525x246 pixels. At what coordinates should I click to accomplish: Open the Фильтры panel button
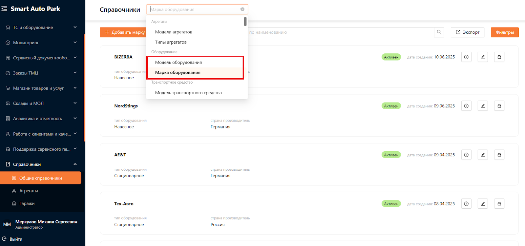(504, 32)
